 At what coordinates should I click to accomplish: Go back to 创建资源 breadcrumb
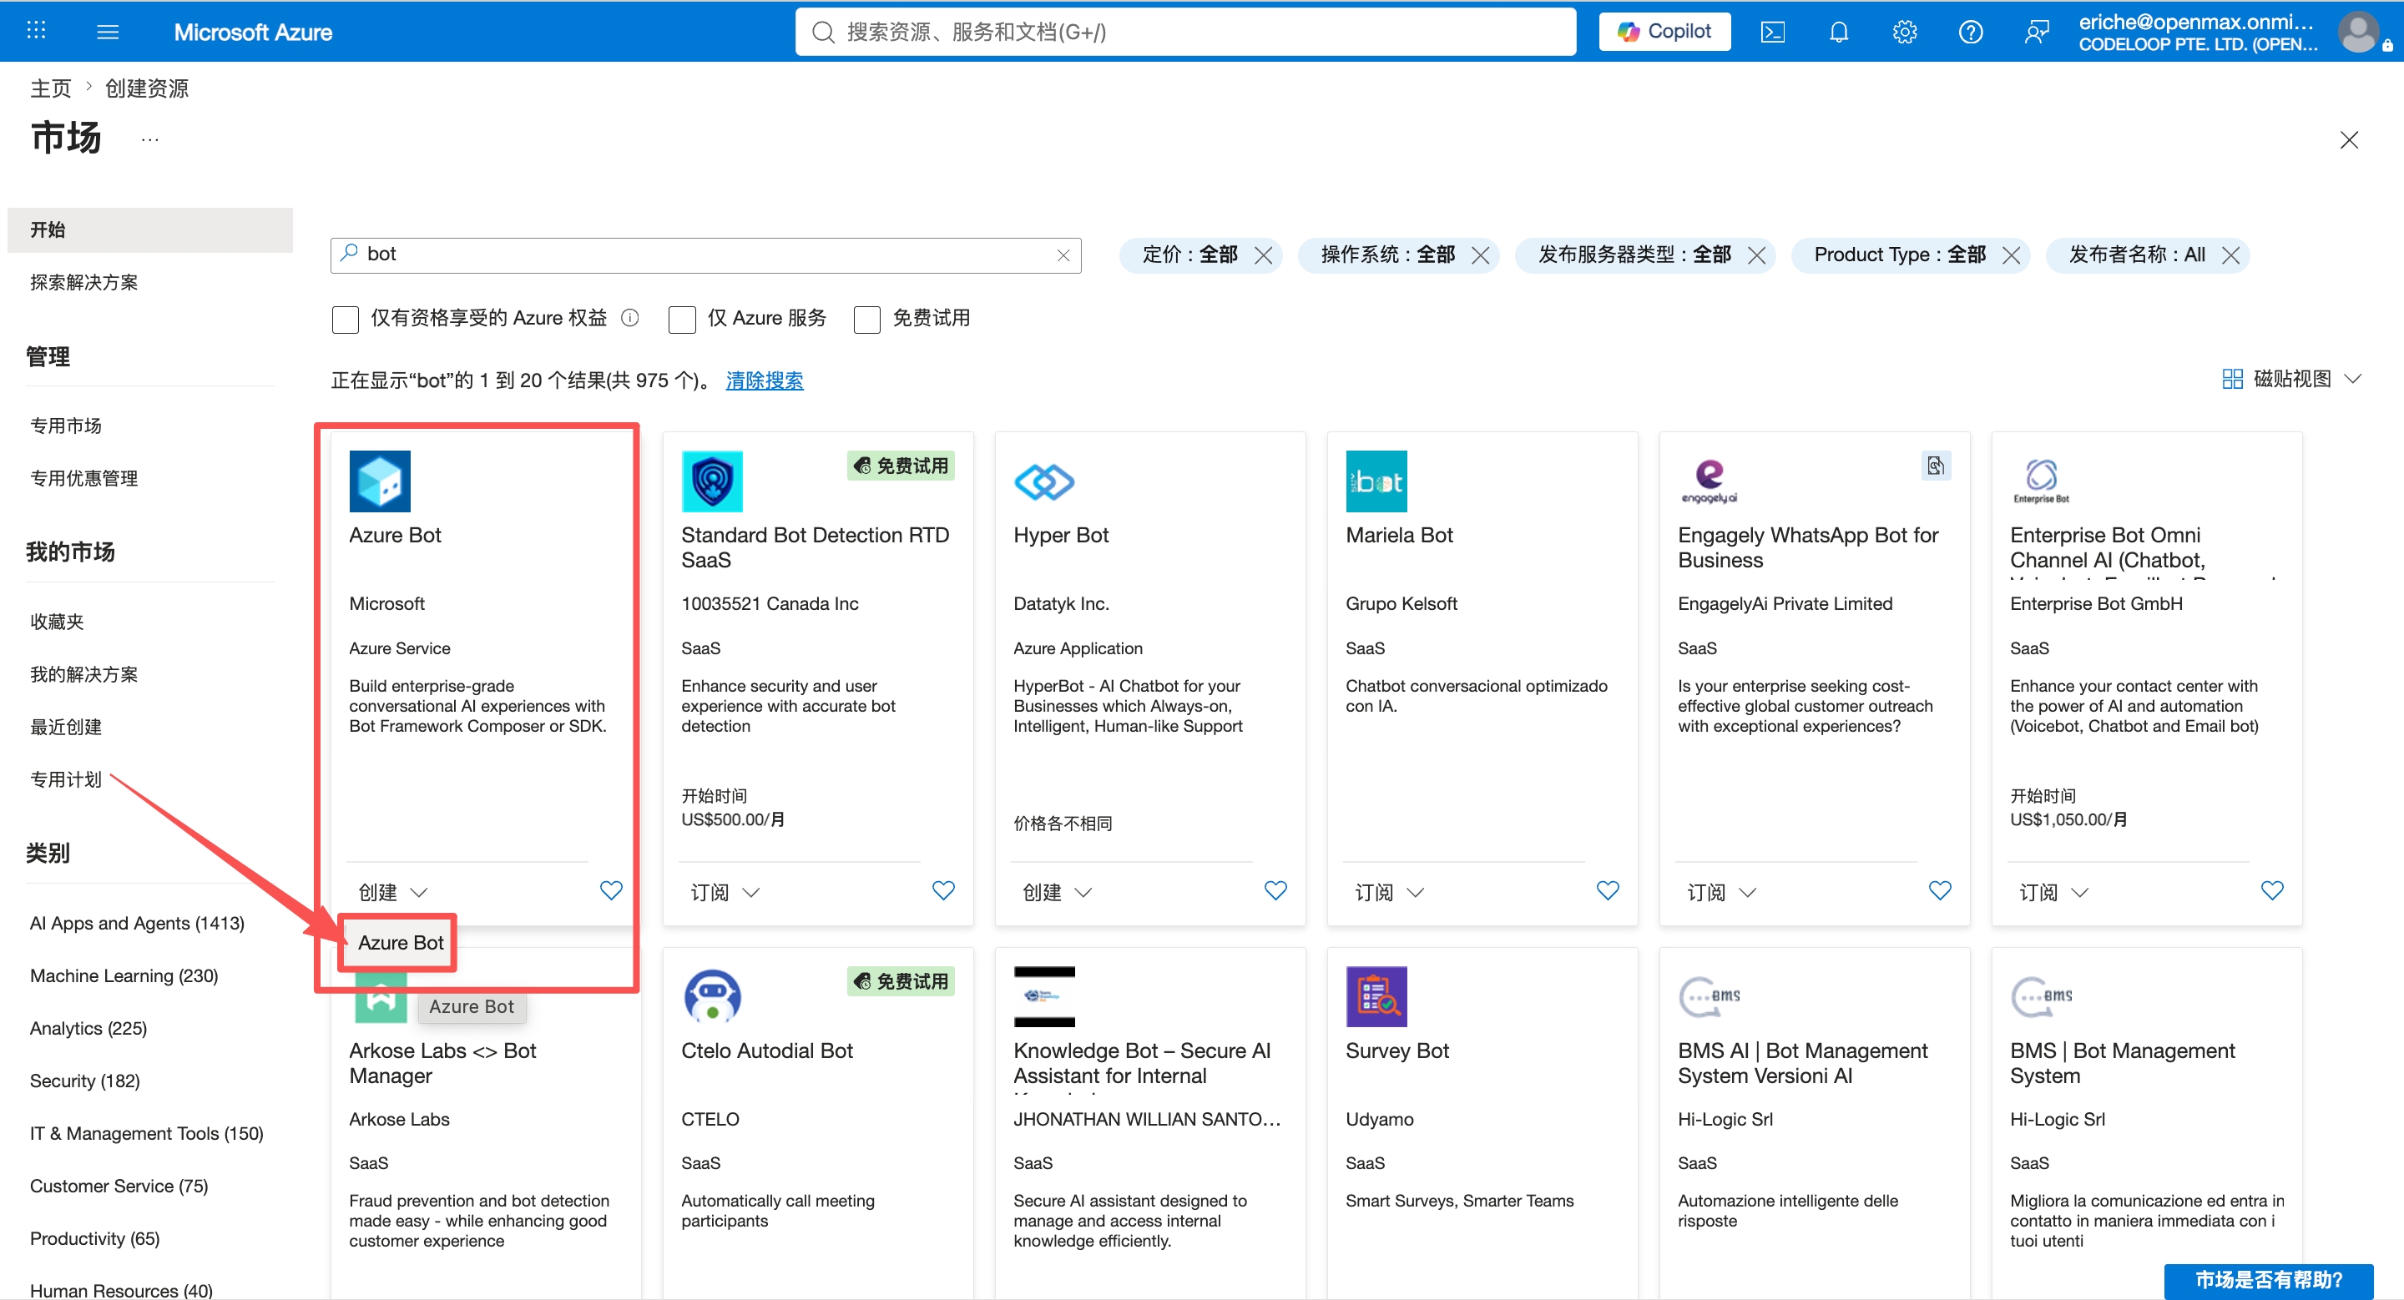pos(147,88)
